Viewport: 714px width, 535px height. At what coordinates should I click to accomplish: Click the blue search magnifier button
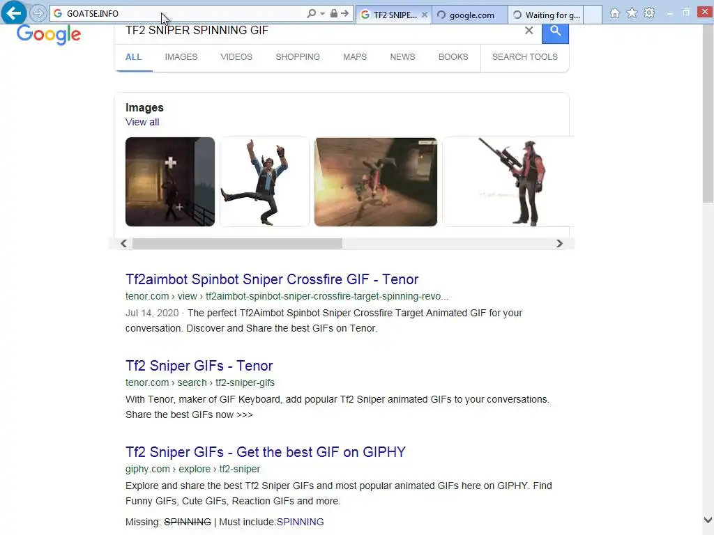[555, 33]
